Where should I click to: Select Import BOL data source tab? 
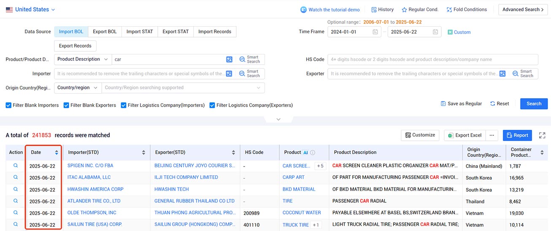pos(71,32)
